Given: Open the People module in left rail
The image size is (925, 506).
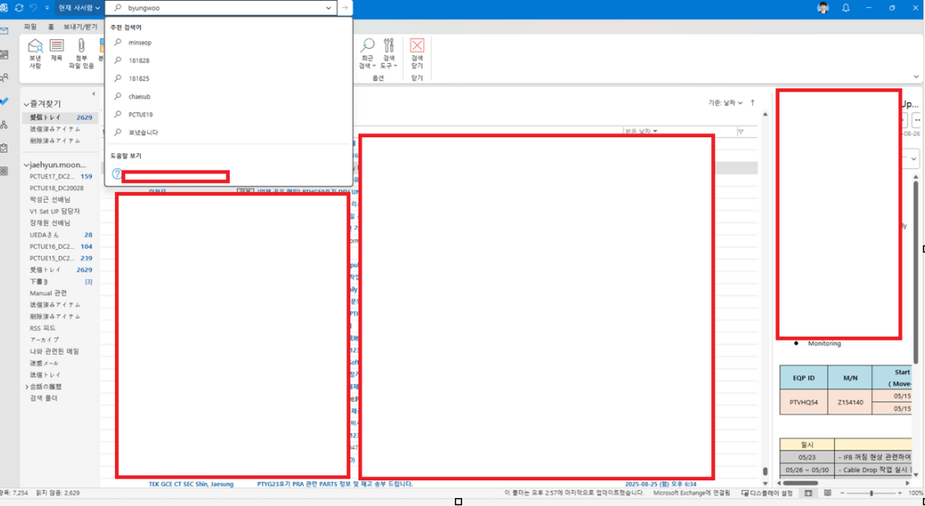Looking at the screenshot, I should (5, 78).
